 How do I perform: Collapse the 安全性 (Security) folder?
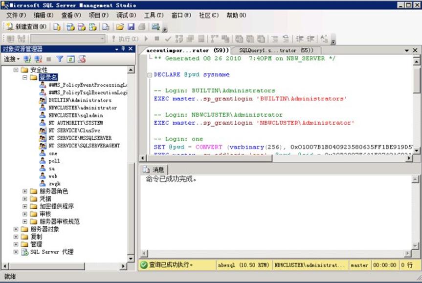(x=16, y=70)
